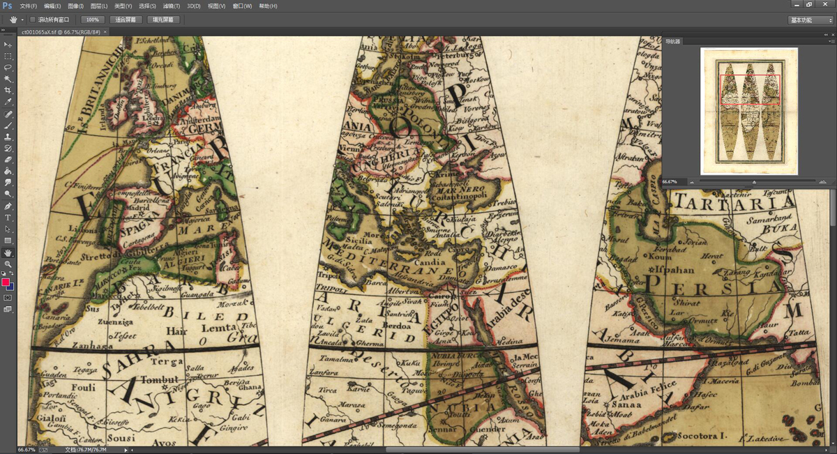Reset to default foreground and background colors
Image resolution: width=837 pixels, height=454 pixels.
pos(3,274)
